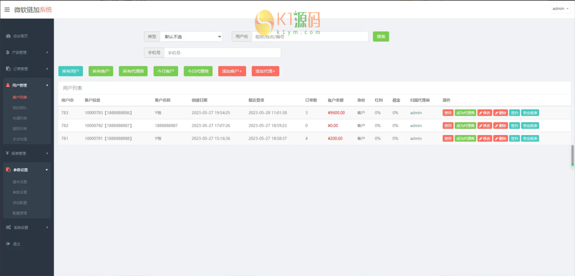Open 客户列表 in the sidebar
The height and width of the screenshot is (276, 575).
(x=20, y=97)
